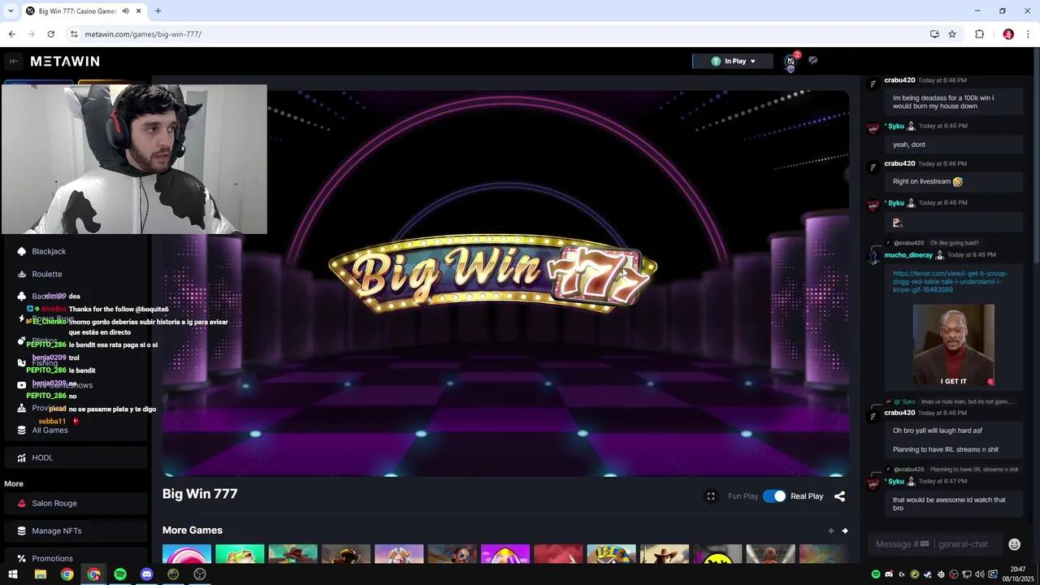Close the Big Win 777 browser tab
Image resolution: width=1040 pixels, height=585 pixels.
coord(139,11)
